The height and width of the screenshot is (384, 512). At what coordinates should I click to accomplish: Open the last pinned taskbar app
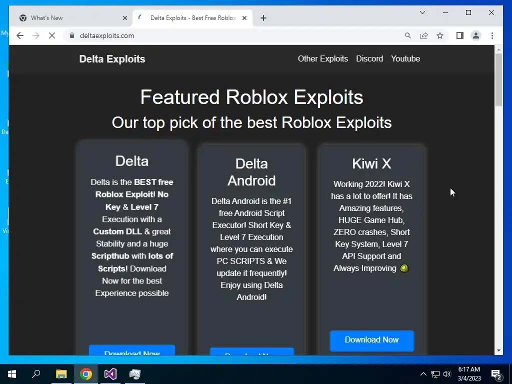point(135,374)
